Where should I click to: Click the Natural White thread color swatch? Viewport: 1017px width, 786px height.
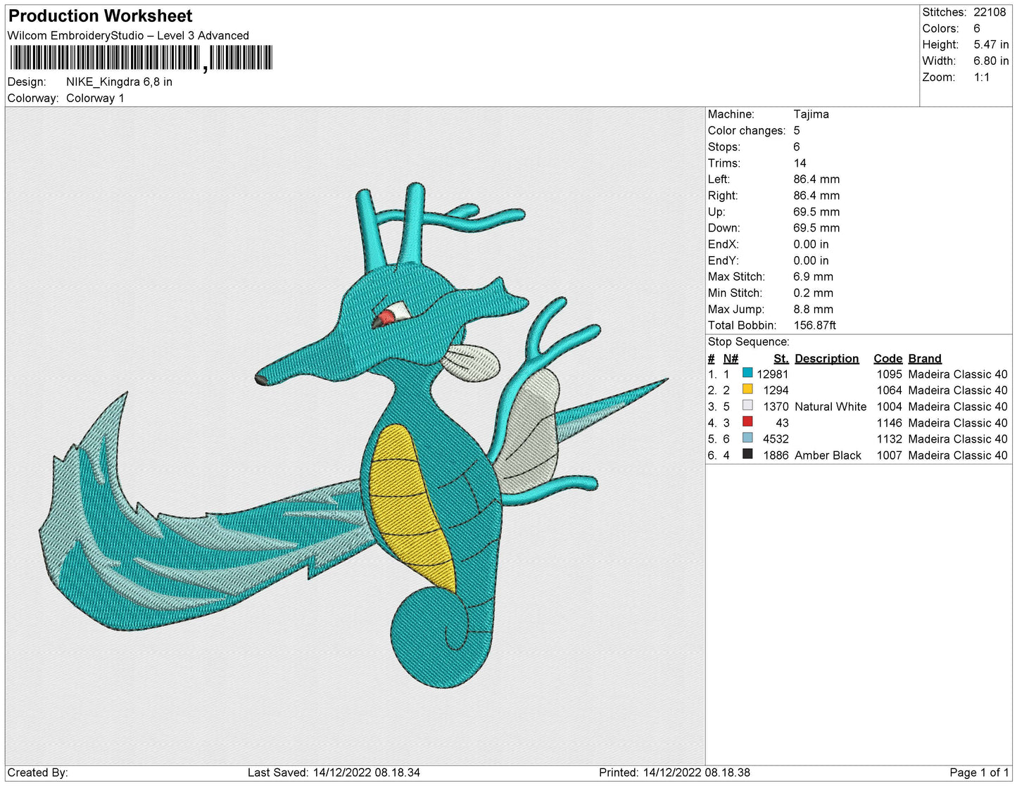click(747, 405)
